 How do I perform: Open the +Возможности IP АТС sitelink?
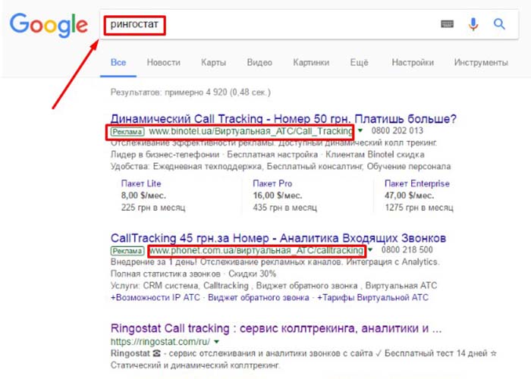pyautogui.click(x=156, y=298)
